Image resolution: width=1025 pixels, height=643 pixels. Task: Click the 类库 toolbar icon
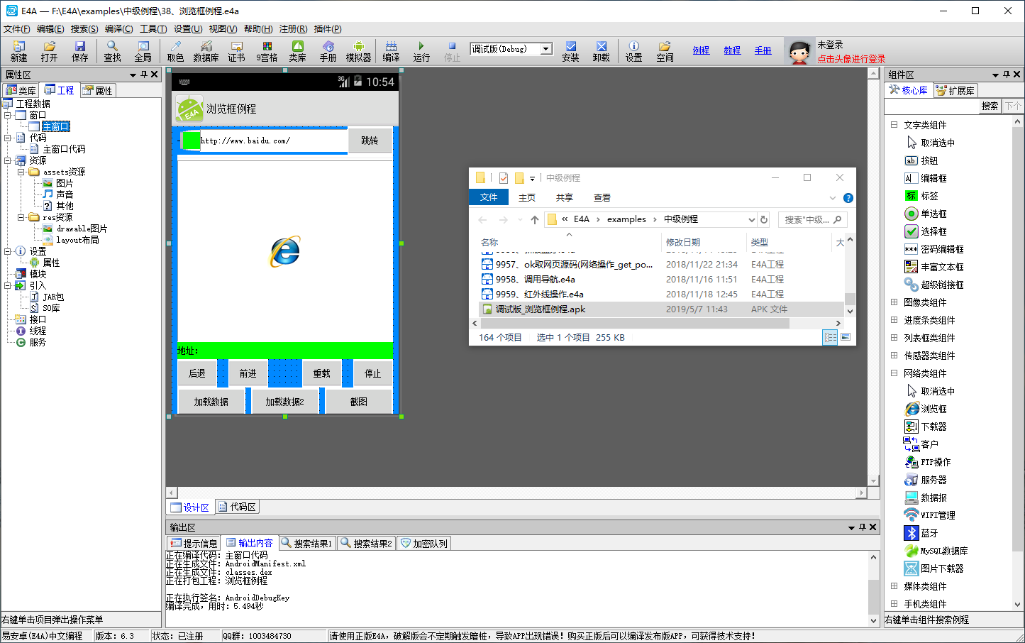(297, 51)
